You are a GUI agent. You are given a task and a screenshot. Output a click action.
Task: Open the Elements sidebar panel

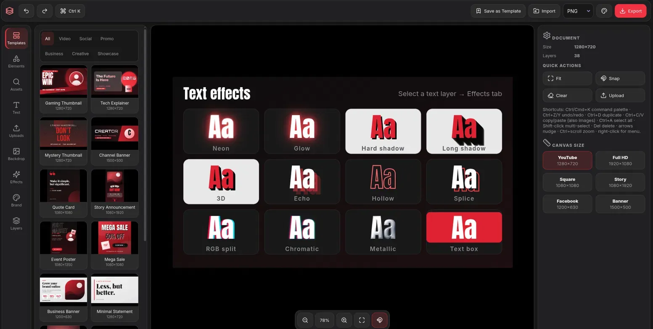(16, 62)
